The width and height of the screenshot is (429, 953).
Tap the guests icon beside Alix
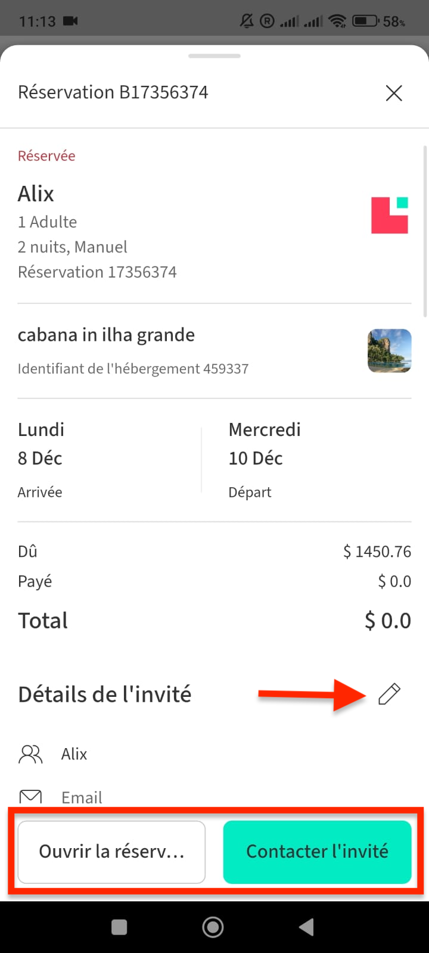pyautogui.click(x=30, y=754)
